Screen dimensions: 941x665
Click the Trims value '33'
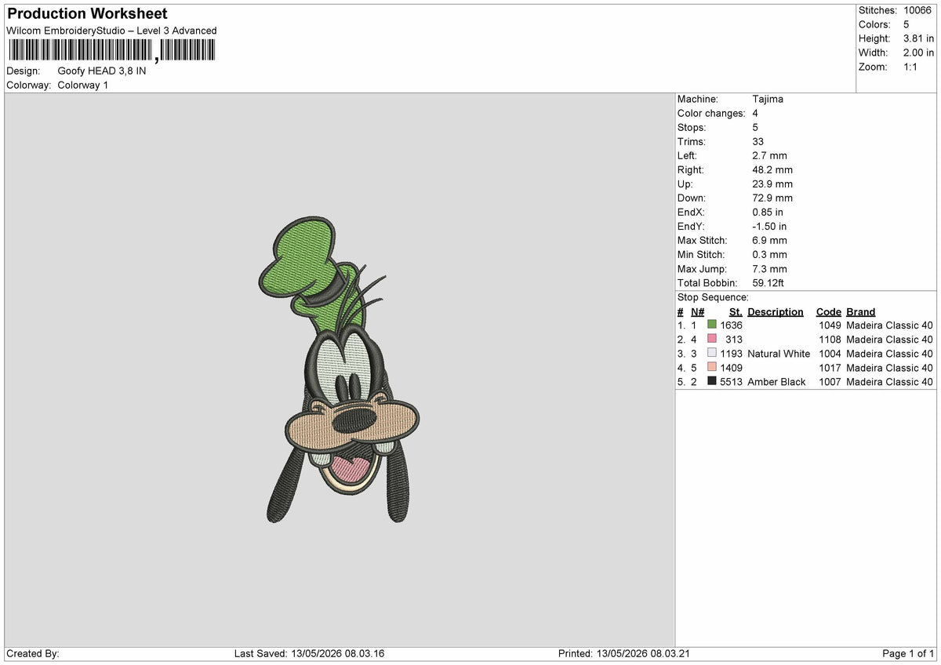[x=758, y=141]
